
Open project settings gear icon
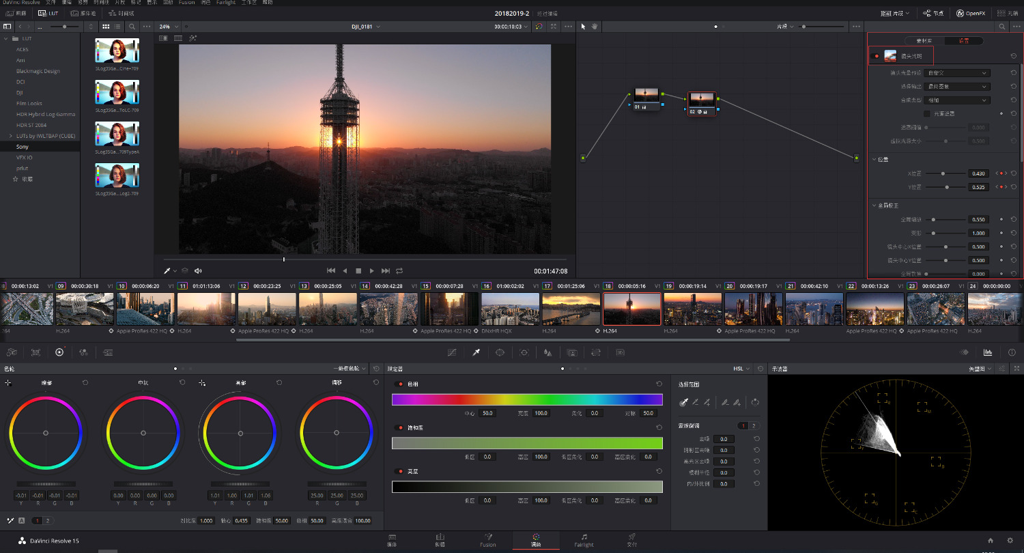click(1010, 540)
